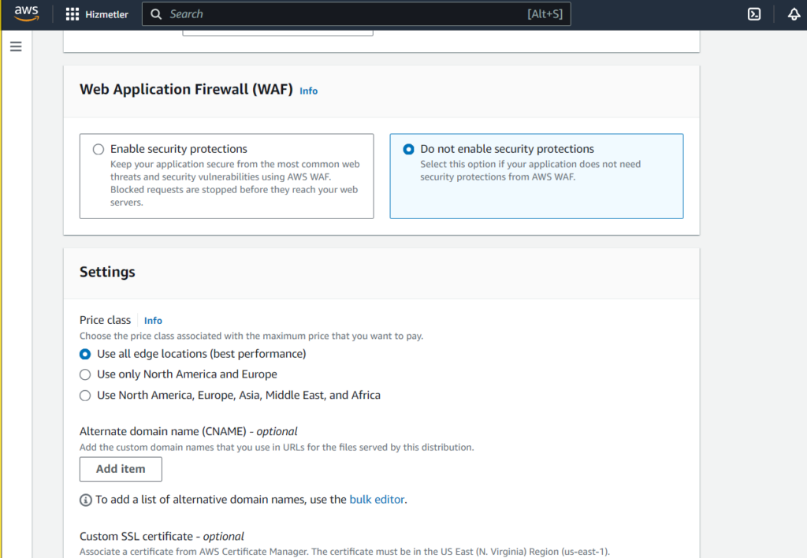Select North America, Europe, Asia, Middle East, Africa
Screen dimensions: 807x558
pyautogui.click(x=85, y=396)
